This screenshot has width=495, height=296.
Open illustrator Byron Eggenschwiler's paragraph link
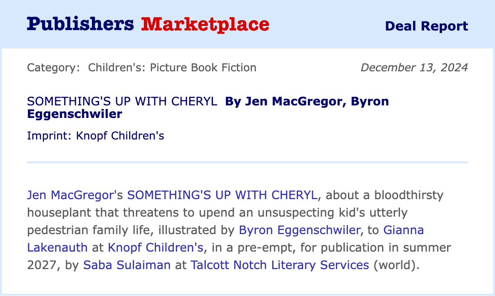tap(300, 230)
